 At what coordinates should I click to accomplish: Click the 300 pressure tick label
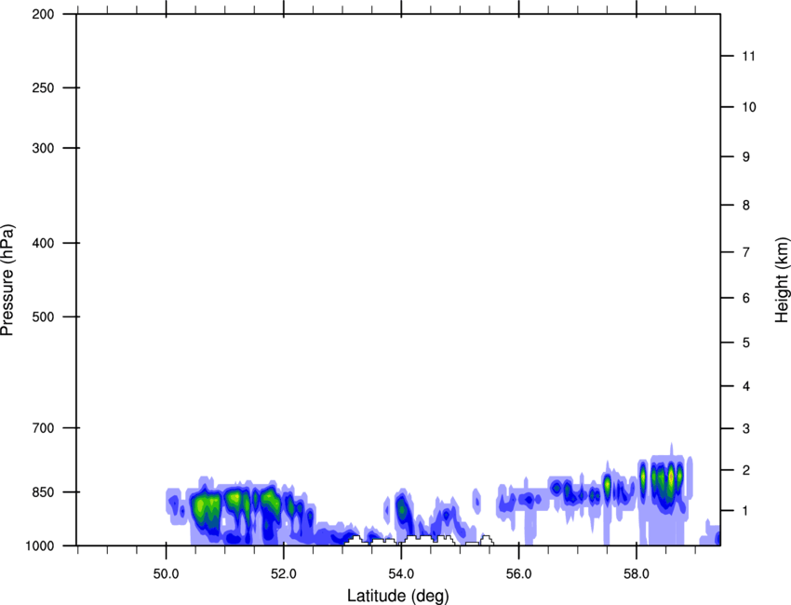[x=43, y=148]
